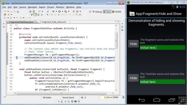Open the Android Virtual Device Manager icon
187x105 pixels.
(34, 11)
